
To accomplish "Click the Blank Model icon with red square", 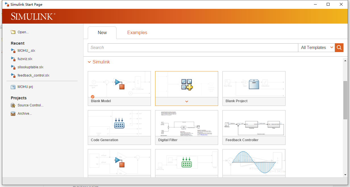I will tap(119, 84).
